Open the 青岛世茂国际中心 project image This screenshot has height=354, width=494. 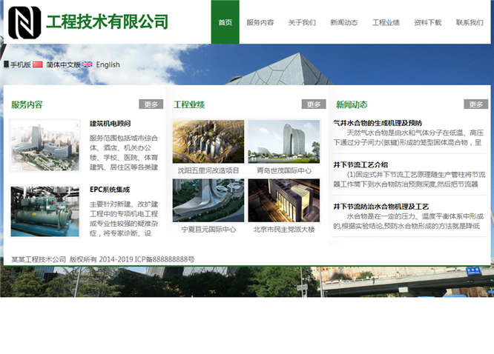click(x=284, y=141)
